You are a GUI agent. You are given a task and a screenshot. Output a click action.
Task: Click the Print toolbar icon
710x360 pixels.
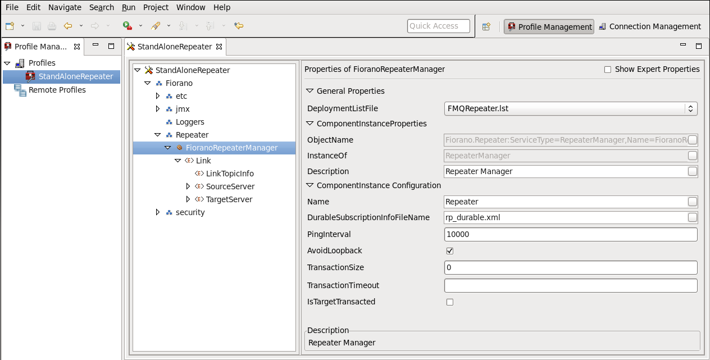coord(51,26)
